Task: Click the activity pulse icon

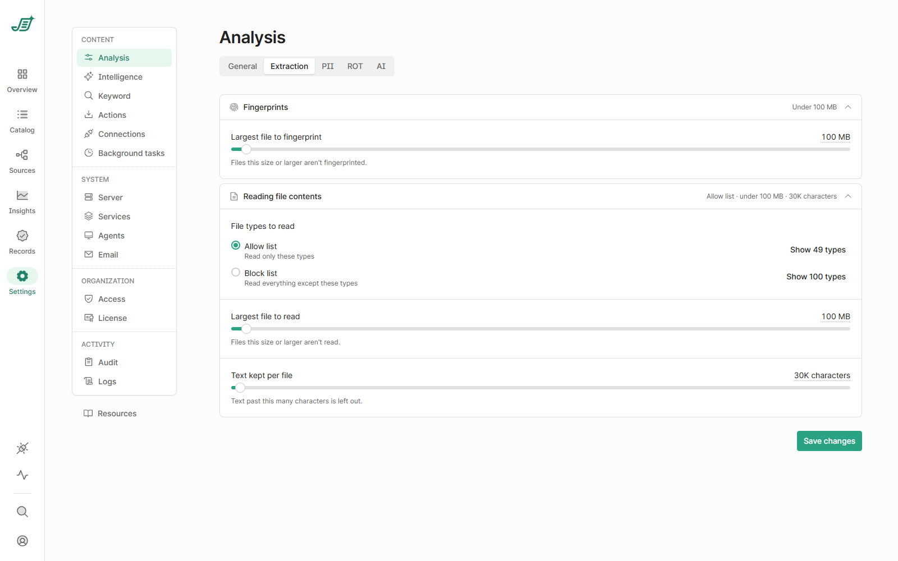Action: click(x=22, y=475)
